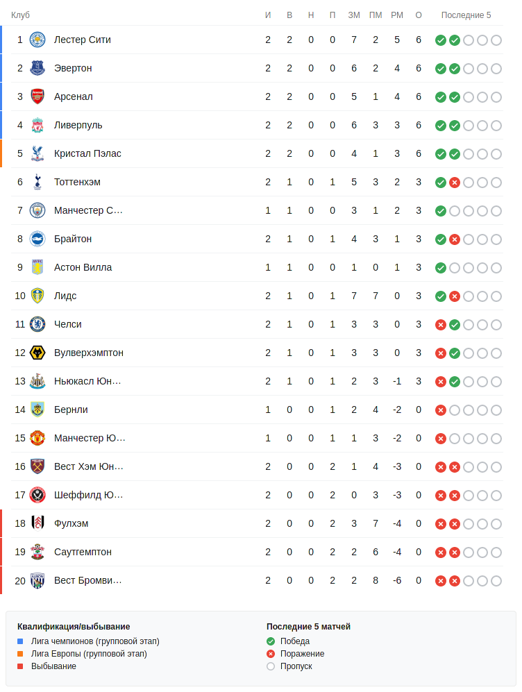Click the Chelsea club crest
Image resolution: width=522 pixels, height=692 pixels.
coord(37,324)
